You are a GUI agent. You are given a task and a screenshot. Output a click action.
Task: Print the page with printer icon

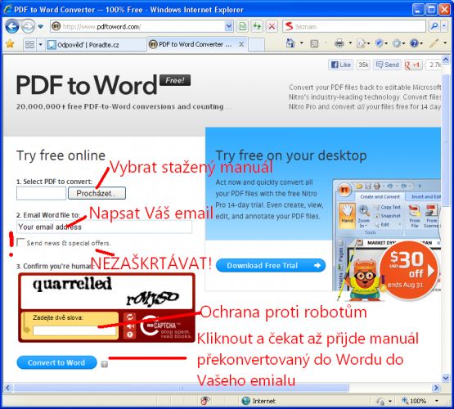[x=339, y=43]
